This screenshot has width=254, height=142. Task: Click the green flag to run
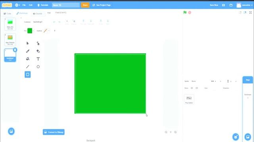(x=185, y=12)
